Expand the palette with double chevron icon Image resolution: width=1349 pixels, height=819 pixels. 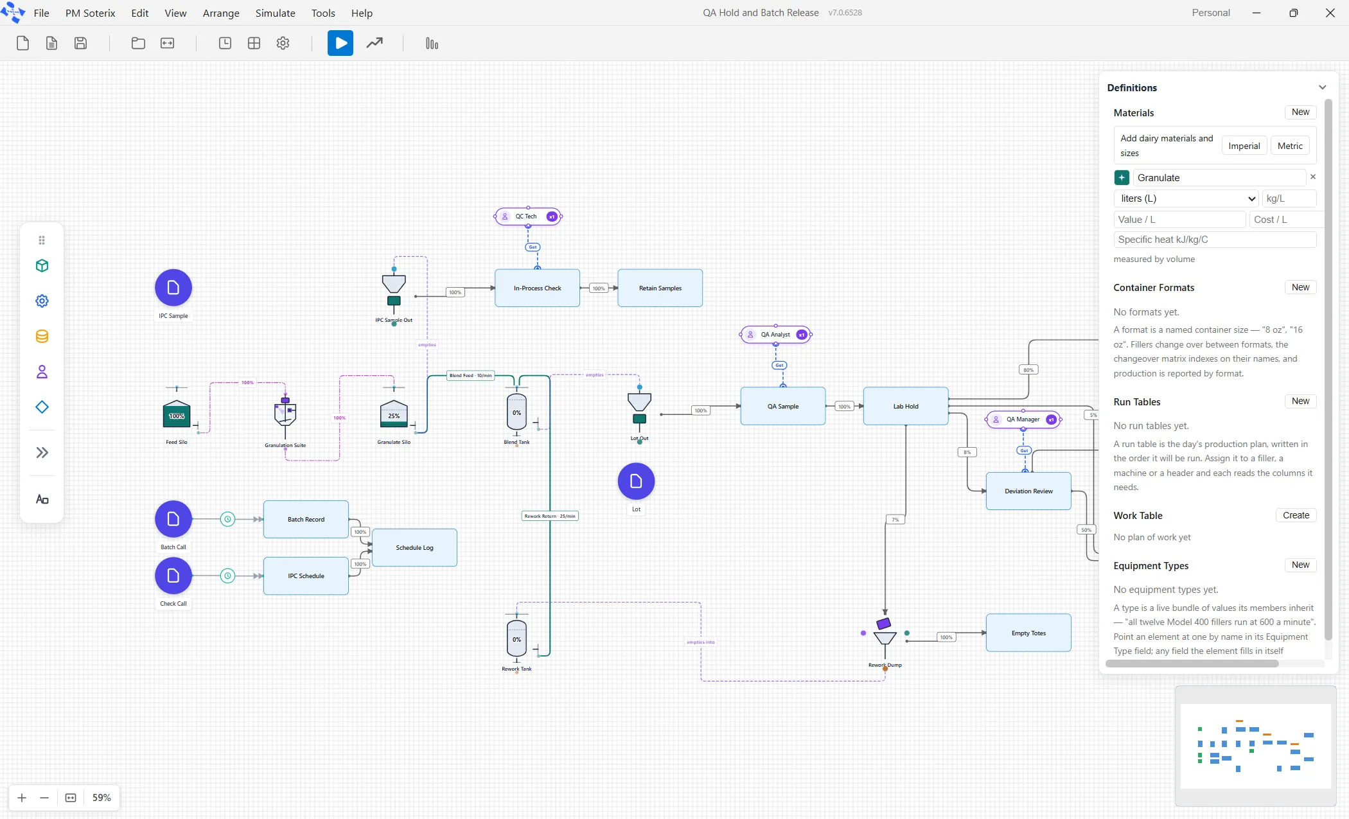tap(42, 452)
